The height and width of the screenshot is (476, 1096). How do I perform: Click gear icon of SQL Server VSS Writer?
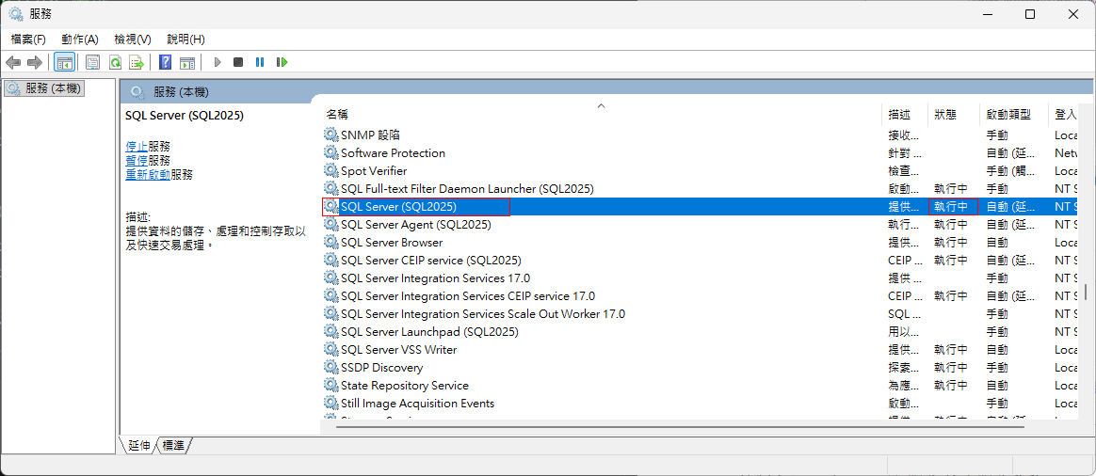tap(330, 350)
